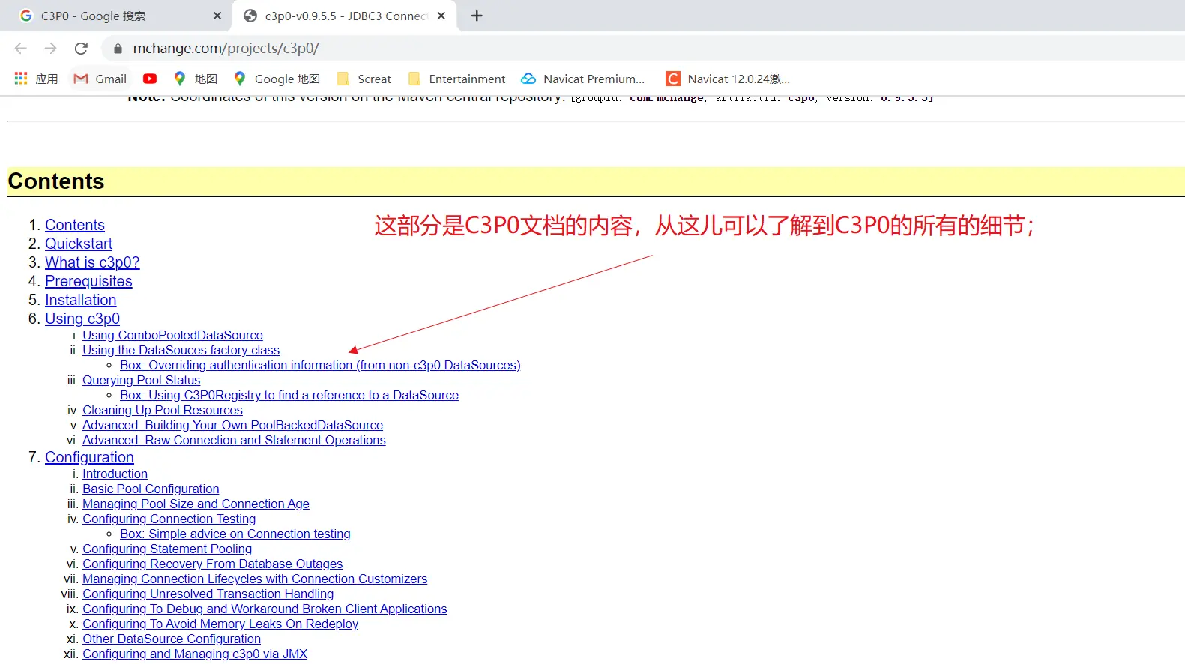Click the browser back arrow button
Screen dimensions: 1185x664
pyautogui.click(x=21, y=49)
